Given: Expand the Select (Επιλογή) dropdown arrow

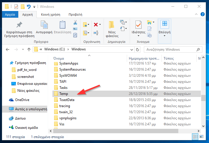Looking at the screenshot, I should click(x=164, y=36).
